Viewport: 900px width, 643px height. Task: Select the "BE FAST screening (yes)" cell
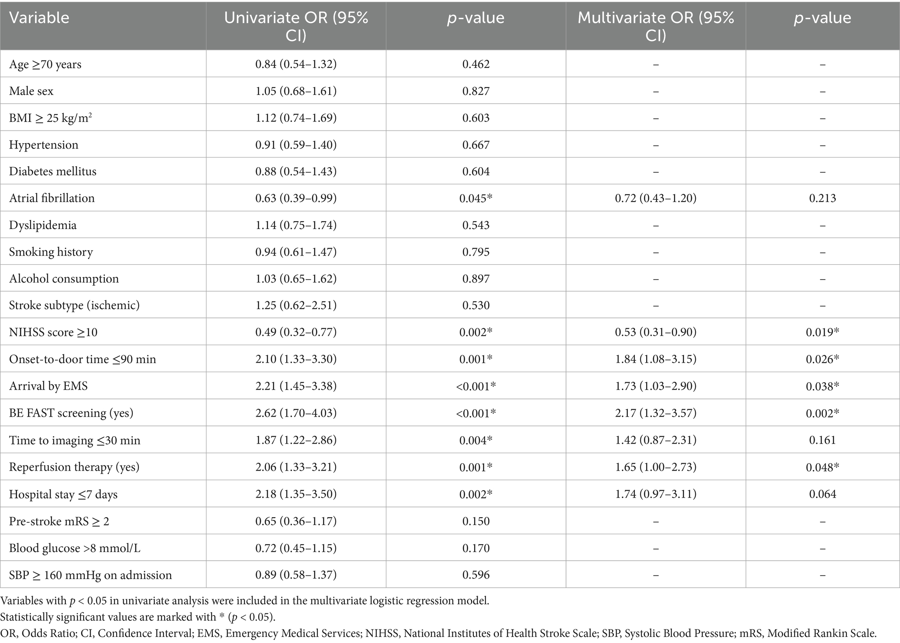(x=71, y=413)
